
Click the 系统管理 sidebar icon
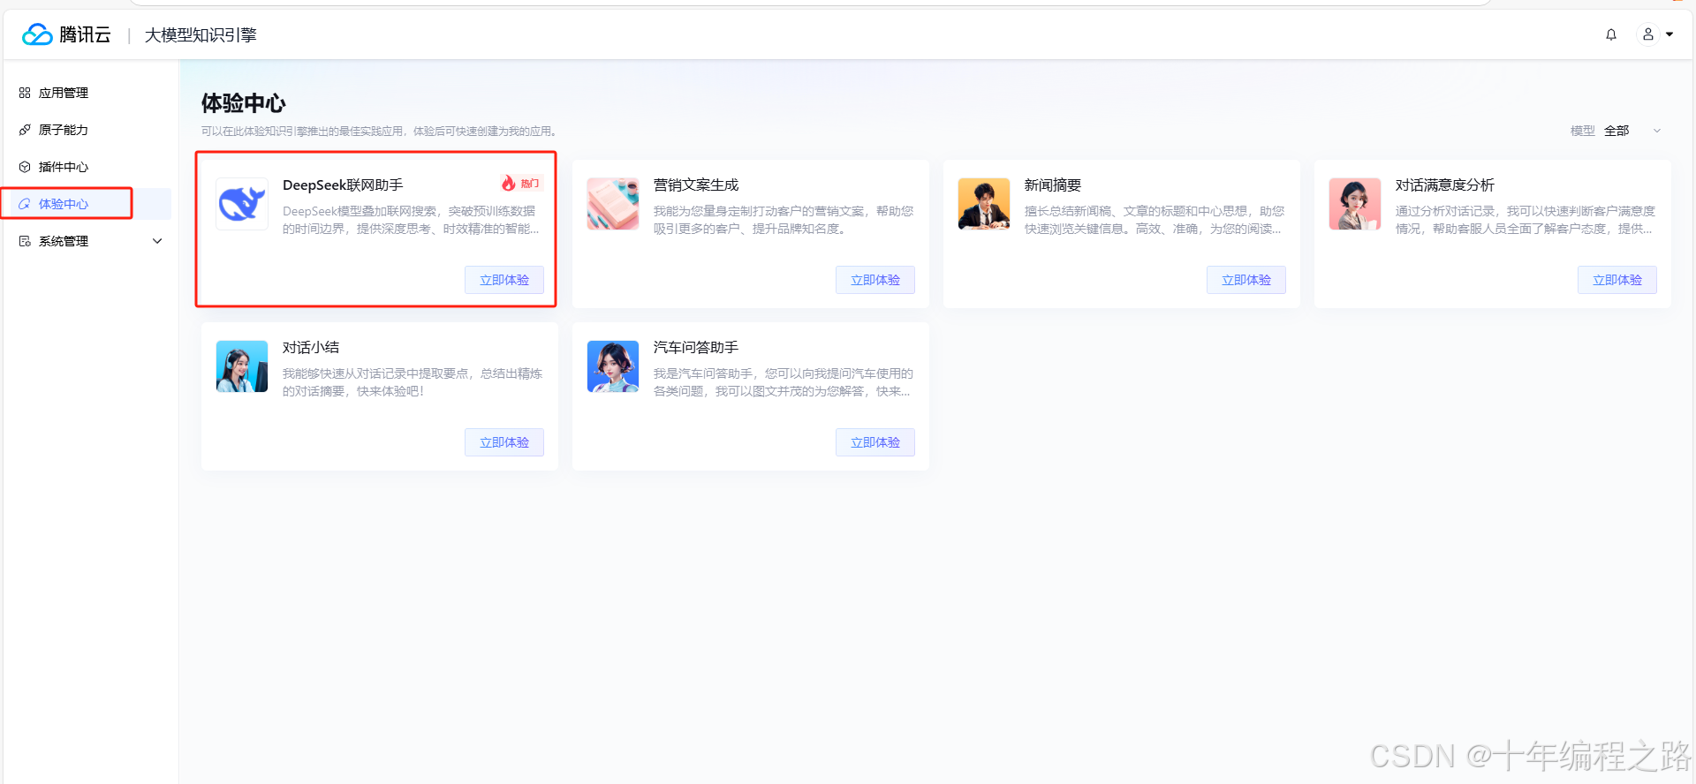[x=25, y=241]
